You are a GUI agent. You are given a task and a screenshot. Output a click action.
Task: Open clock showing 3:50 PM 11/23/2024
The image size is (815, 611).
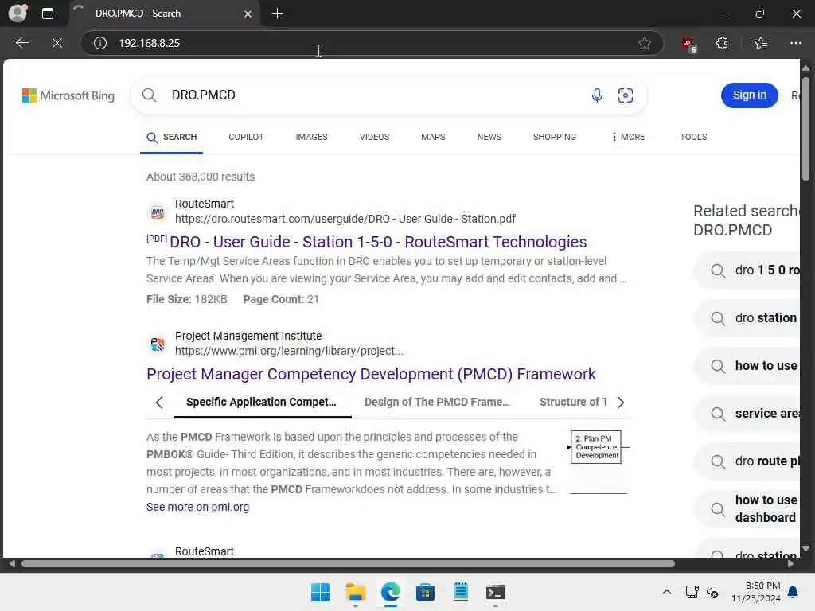(x=756, y=592)
